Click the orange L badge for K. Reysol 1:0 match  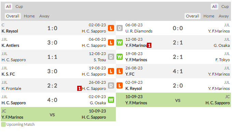coord(111,28)
